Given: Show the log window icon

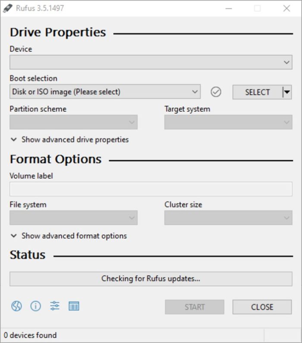Looking at the screenshot, I should click(x=74, y=306).
